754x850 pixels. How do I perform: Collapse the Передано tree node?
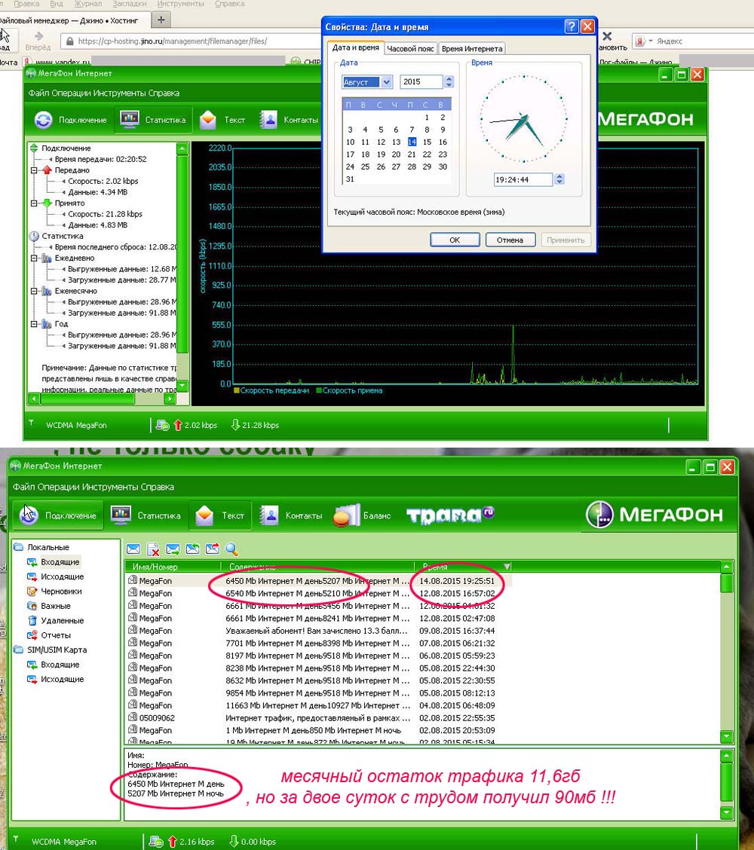[x=34, y=170]
